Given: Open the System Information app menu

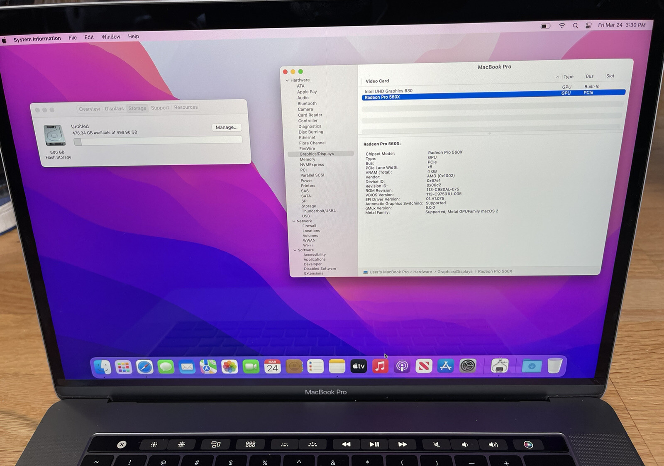Looking at the screenshot, I should 37,39.
